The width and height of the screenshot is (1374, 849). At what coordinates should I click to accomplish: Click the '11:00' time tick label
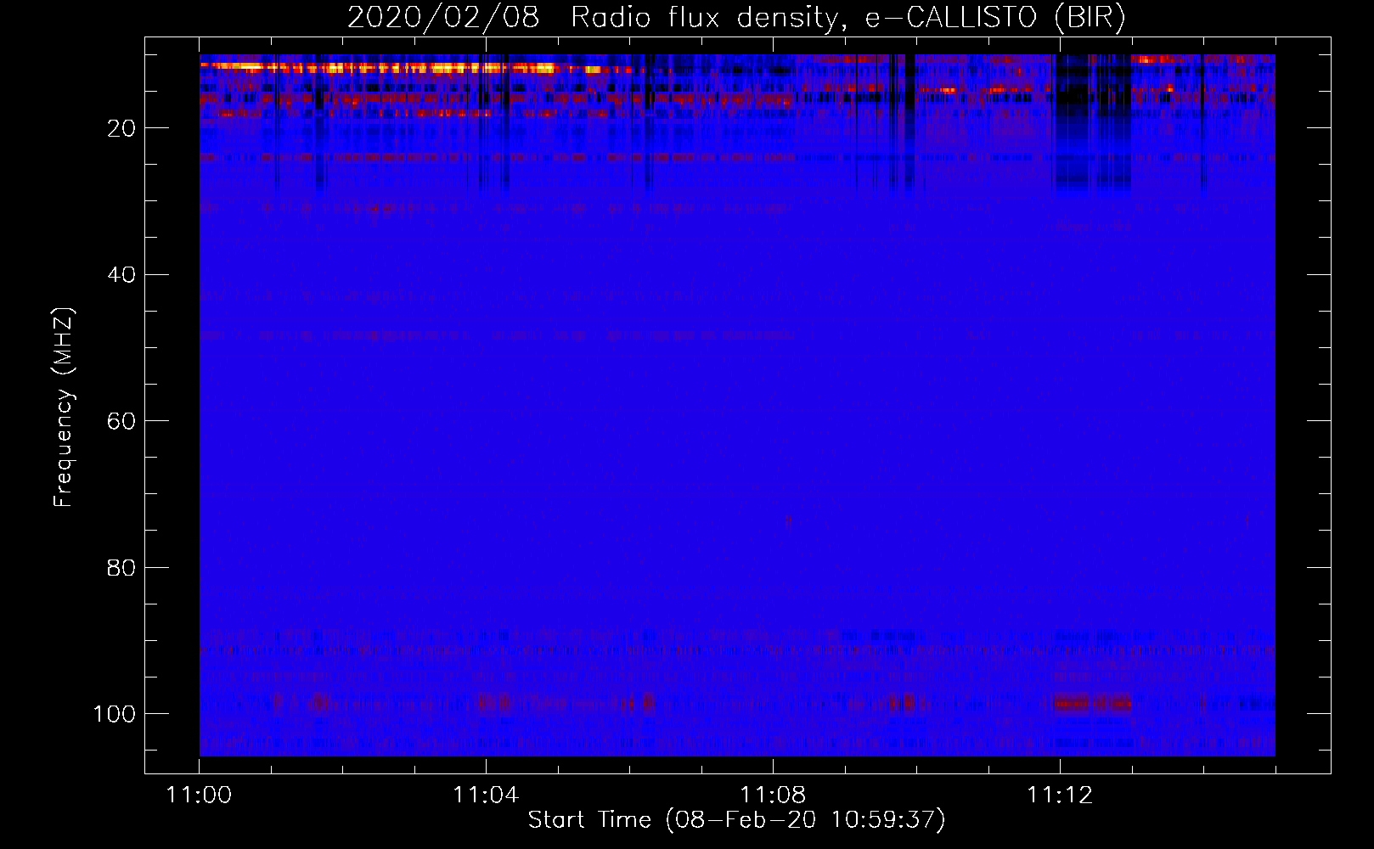click(199, 796)
